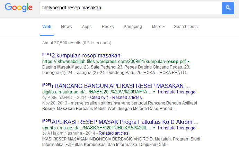Click the digilib.uin-suka.ac.id URL text
This screenshot has width=239, height=155.
click(97, 92)
